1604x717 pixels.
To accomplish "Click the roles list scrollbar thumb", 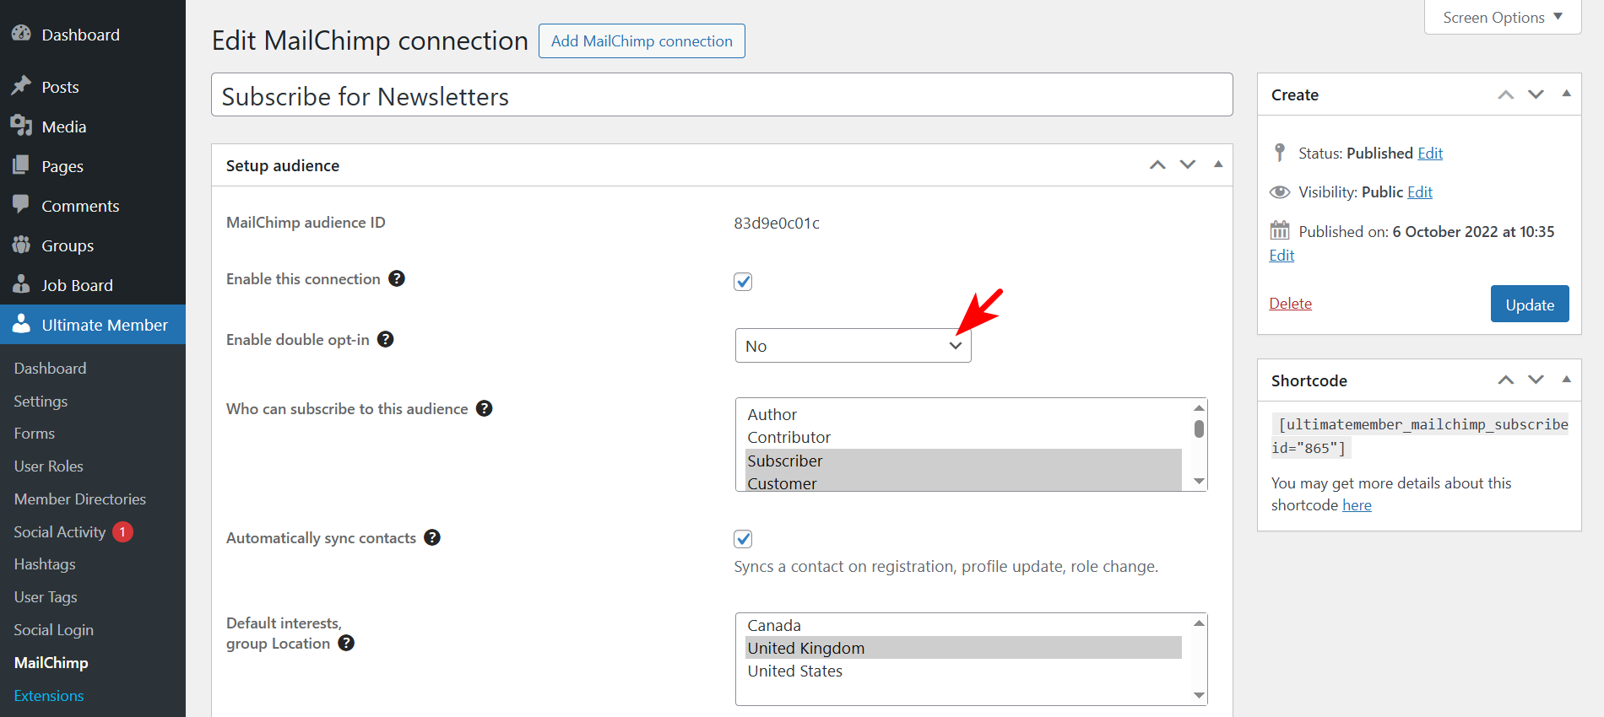I will [x=1199, y=429].
